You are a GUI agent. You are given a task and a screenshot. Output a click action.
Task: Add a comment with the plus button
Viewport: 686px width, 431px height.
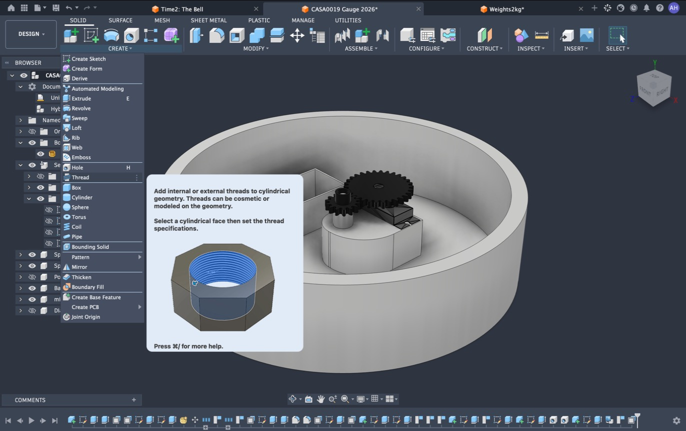pos(134,400)
